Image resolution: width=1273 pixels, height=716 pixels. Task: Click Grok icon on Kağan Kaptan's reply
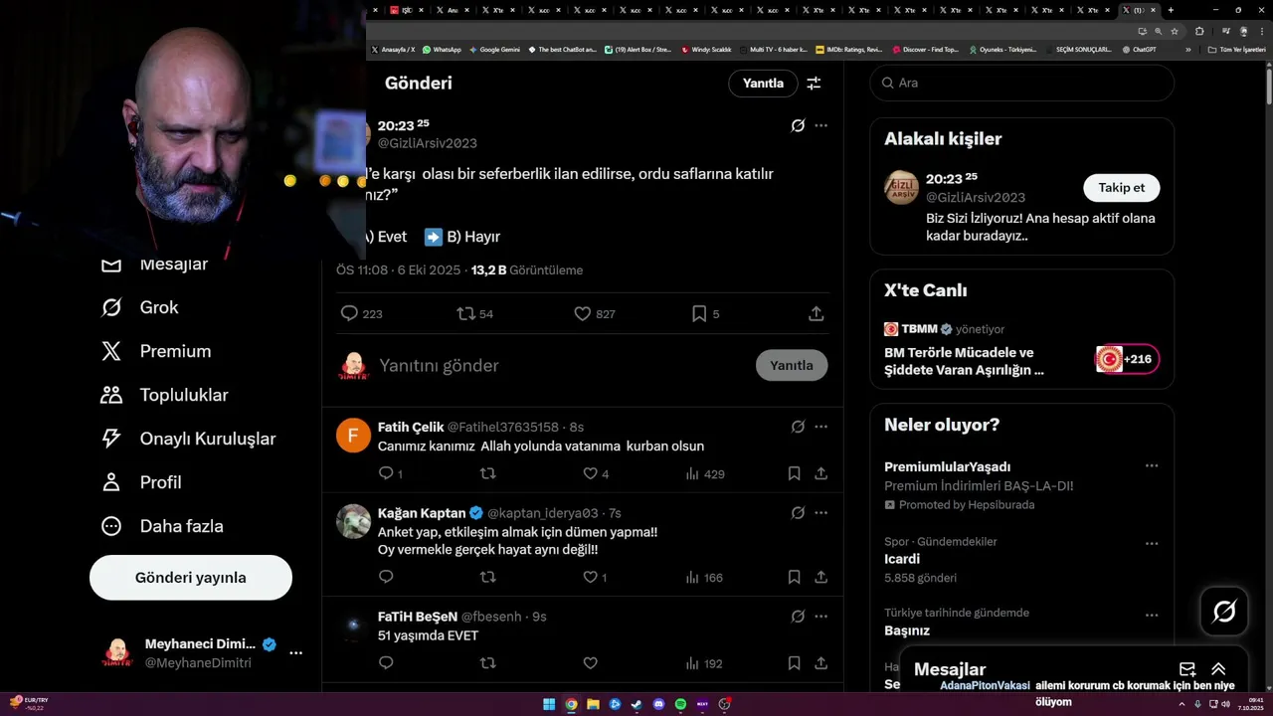pos(798,513)
